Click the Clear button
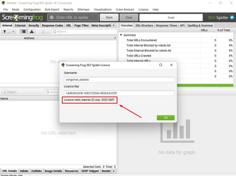The image size is (236, 176). pos(129,17)
